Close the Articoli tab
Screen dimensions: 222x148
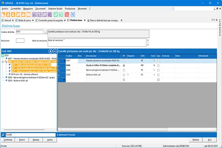point(13,20)
